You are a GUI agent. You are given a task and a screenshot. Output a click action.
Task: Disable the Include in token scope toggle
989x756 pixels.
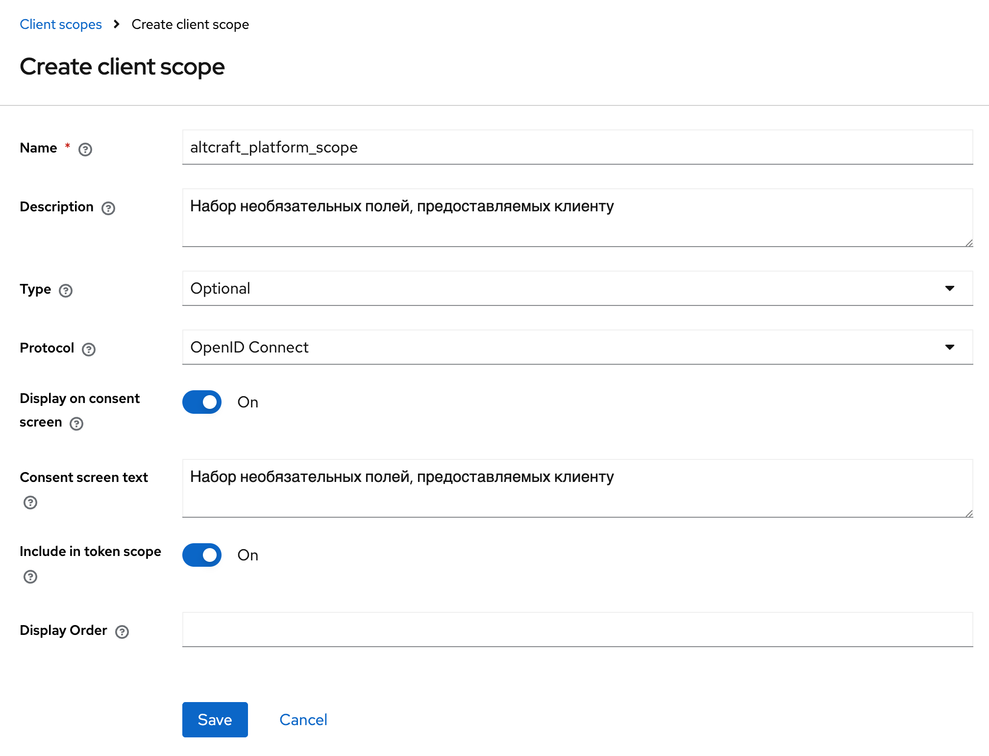202,555
